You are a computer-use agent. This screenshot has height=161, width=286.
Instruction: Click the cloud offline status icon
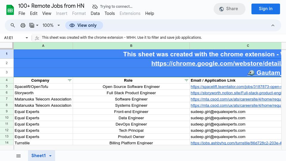95,7
